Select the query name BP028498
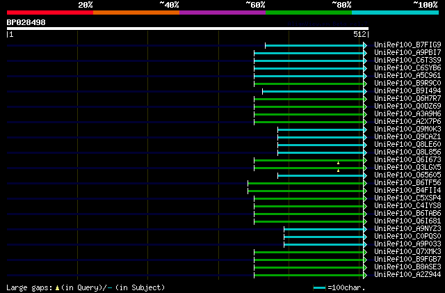445x293 pixels. (x=26, y=22)
